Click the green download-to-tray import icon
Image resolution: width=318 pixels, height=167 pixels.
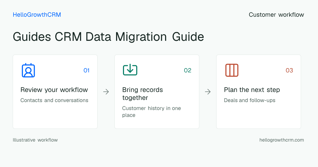click(x=130, y=70)
